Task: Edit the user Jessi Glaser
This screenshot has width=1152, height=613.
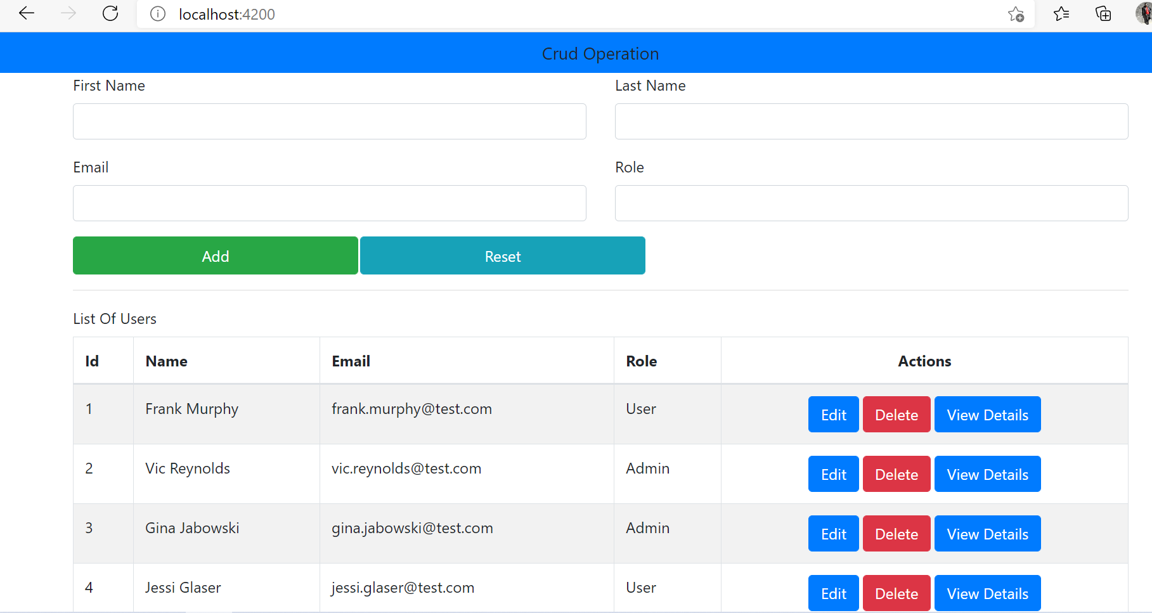Action: [832, 593]
